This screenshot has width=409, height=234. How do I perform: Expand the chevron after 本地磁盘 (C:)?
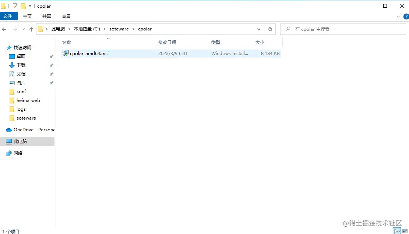pyautogui.click(x=105, y=29)
